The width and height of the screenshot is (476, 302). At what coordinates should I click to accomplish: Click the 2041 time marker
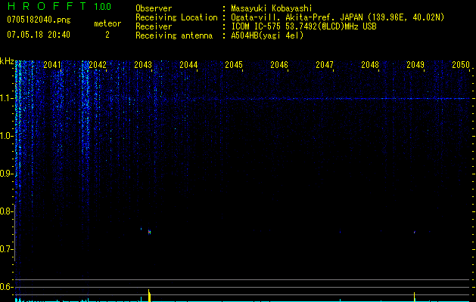pyautogui.click(x=52, y=65)
